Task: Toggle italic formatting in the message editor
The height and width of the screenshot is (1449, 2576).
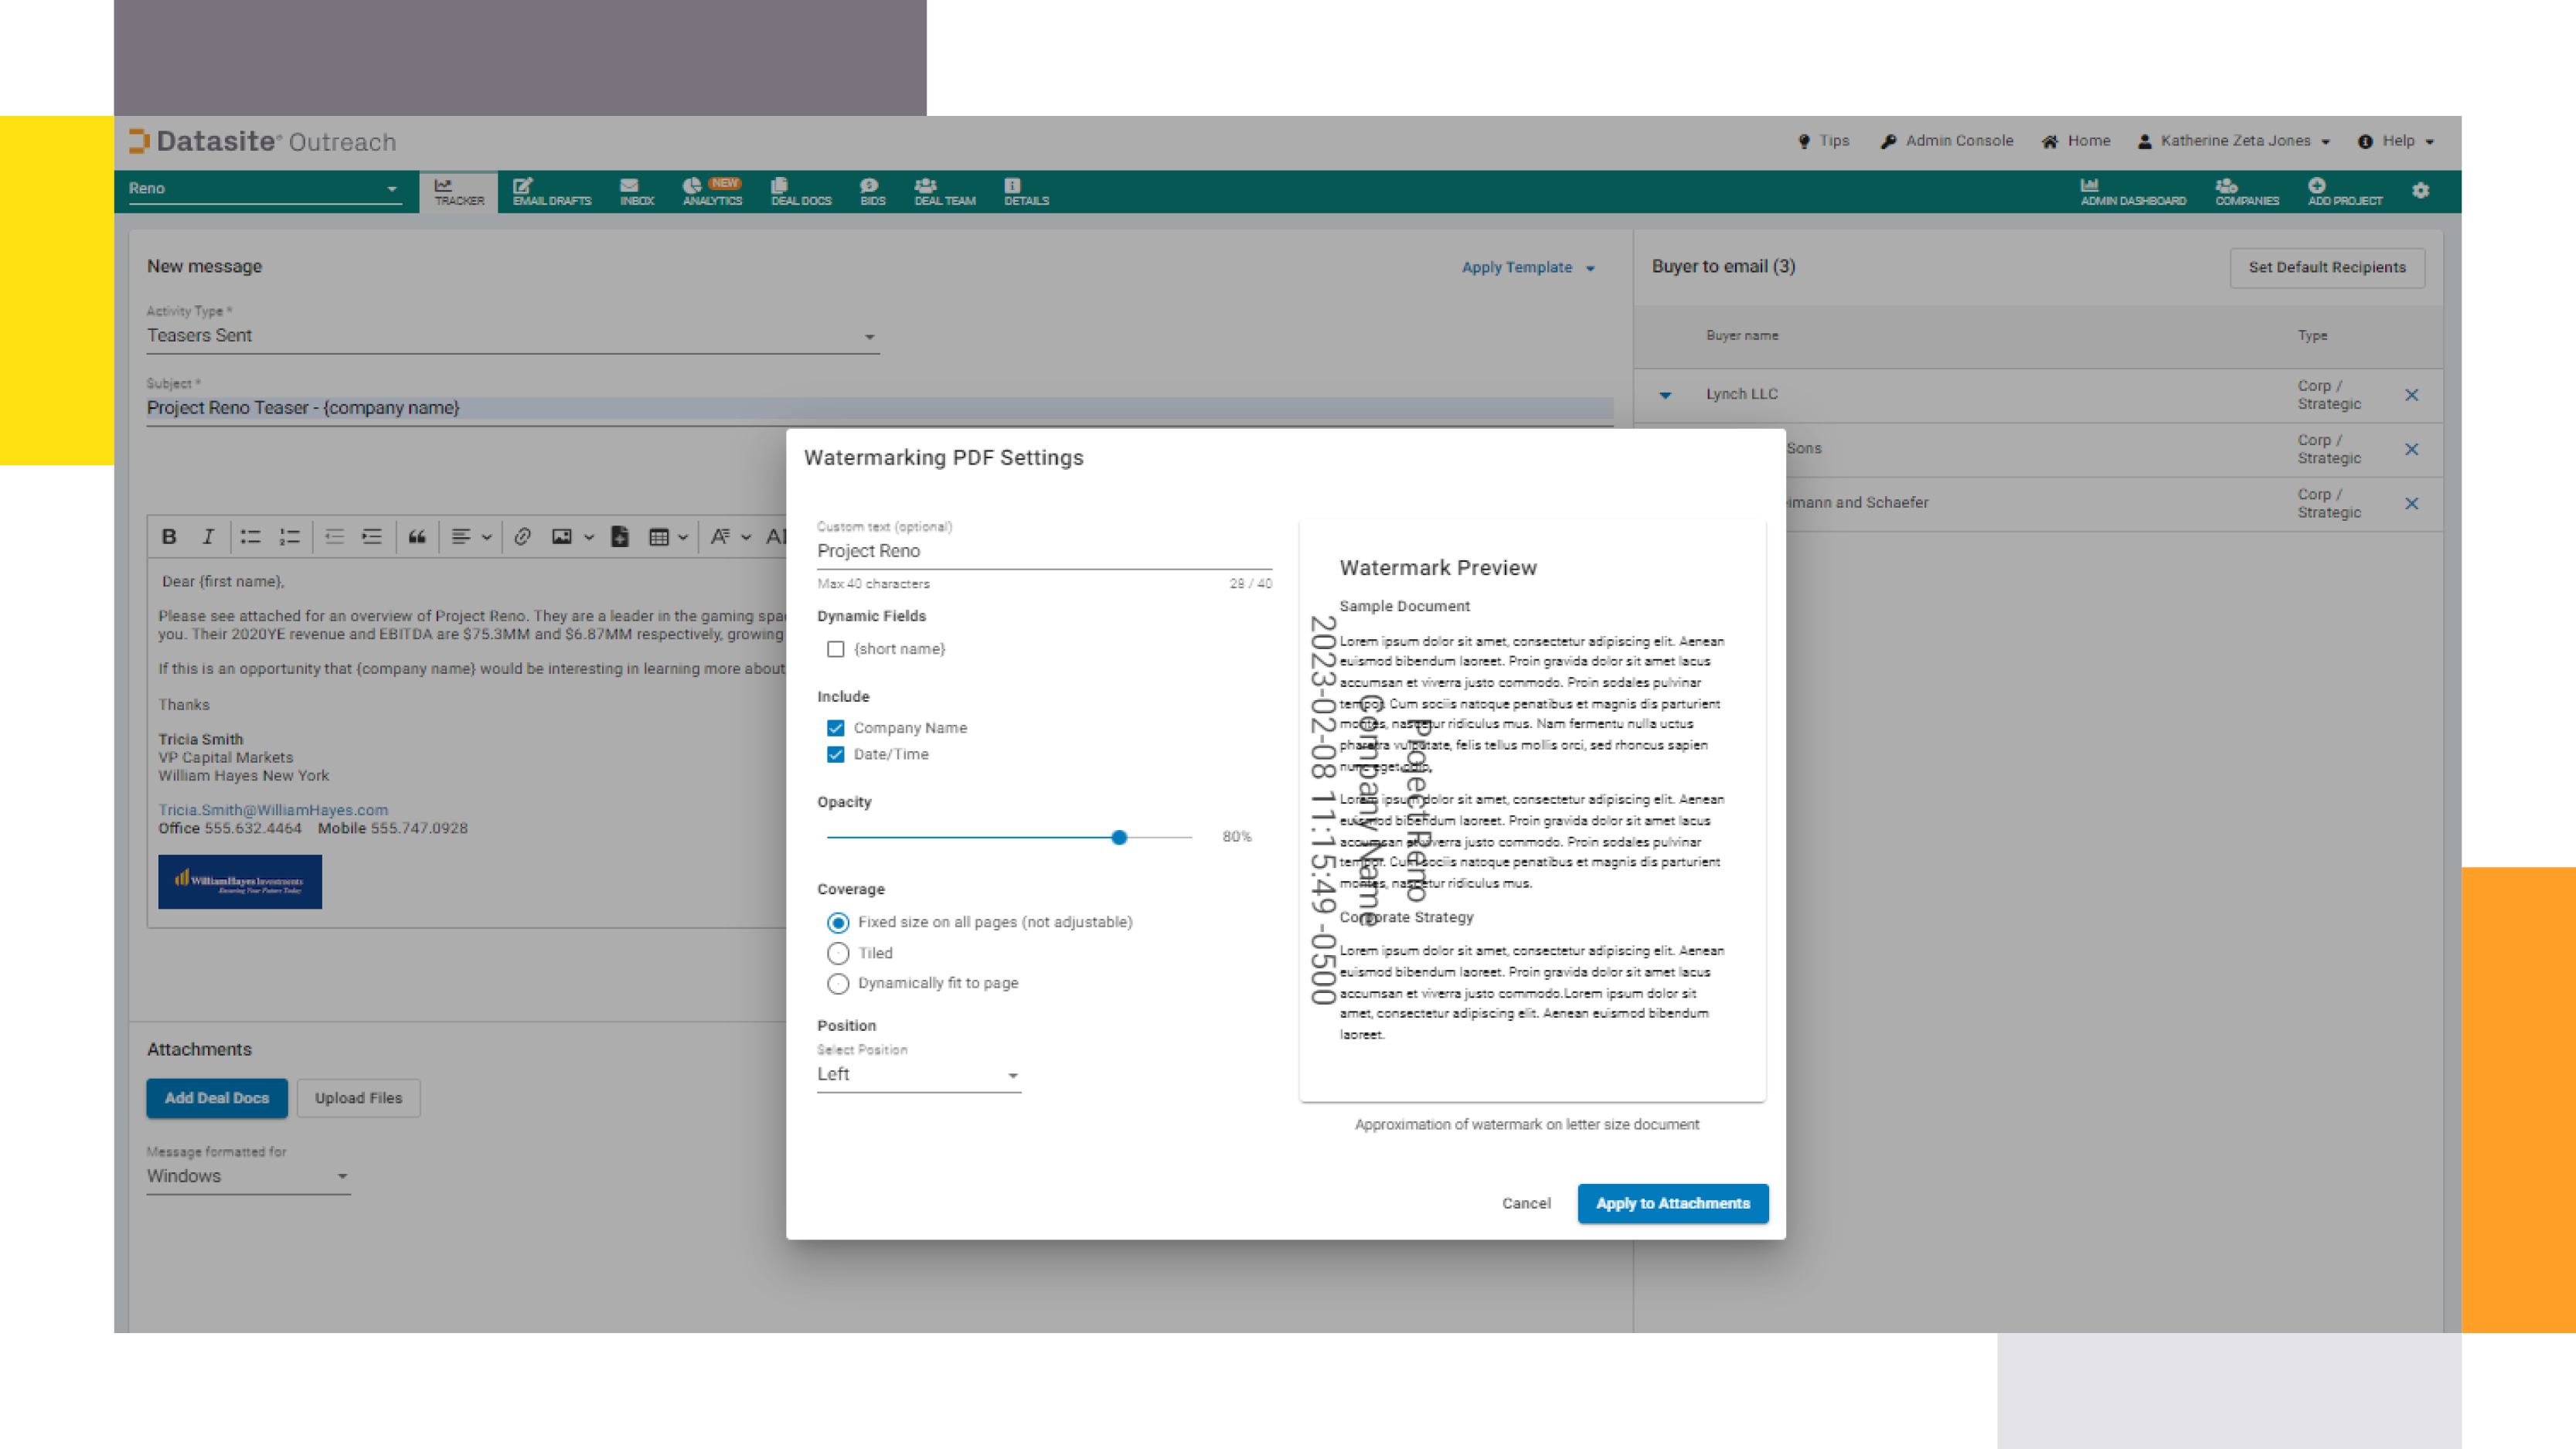Action: pos(208,537)
